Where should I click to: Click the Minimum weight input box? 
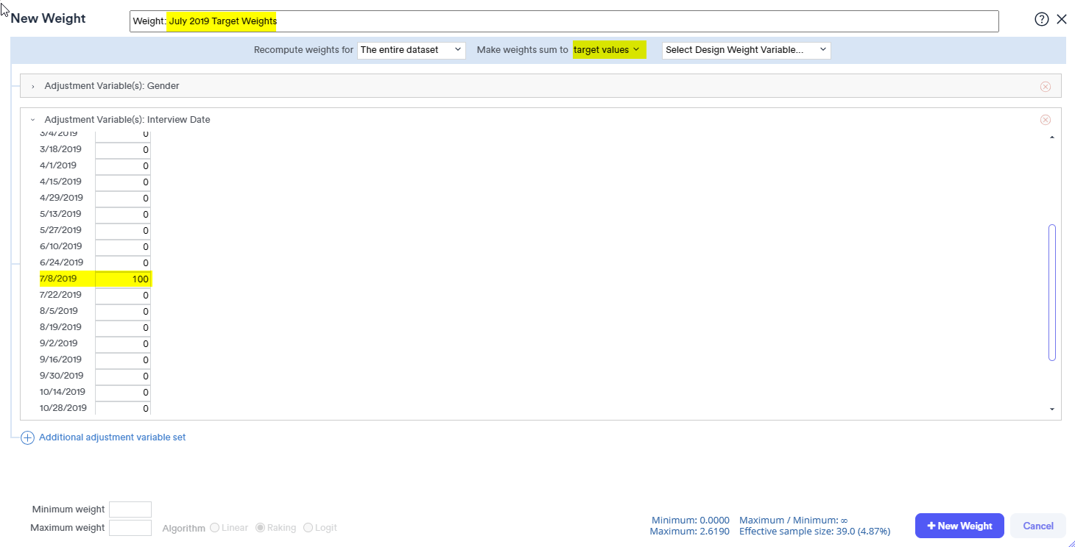pos(130,510)
